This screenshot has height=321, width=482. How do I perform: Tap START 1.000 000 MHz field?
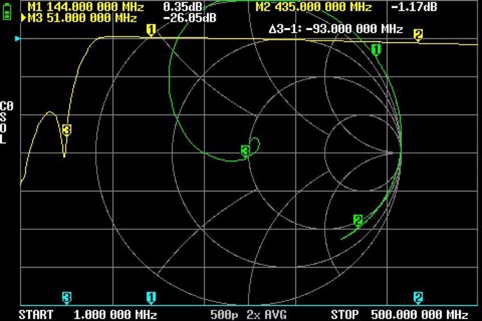[x=88, y=315]
